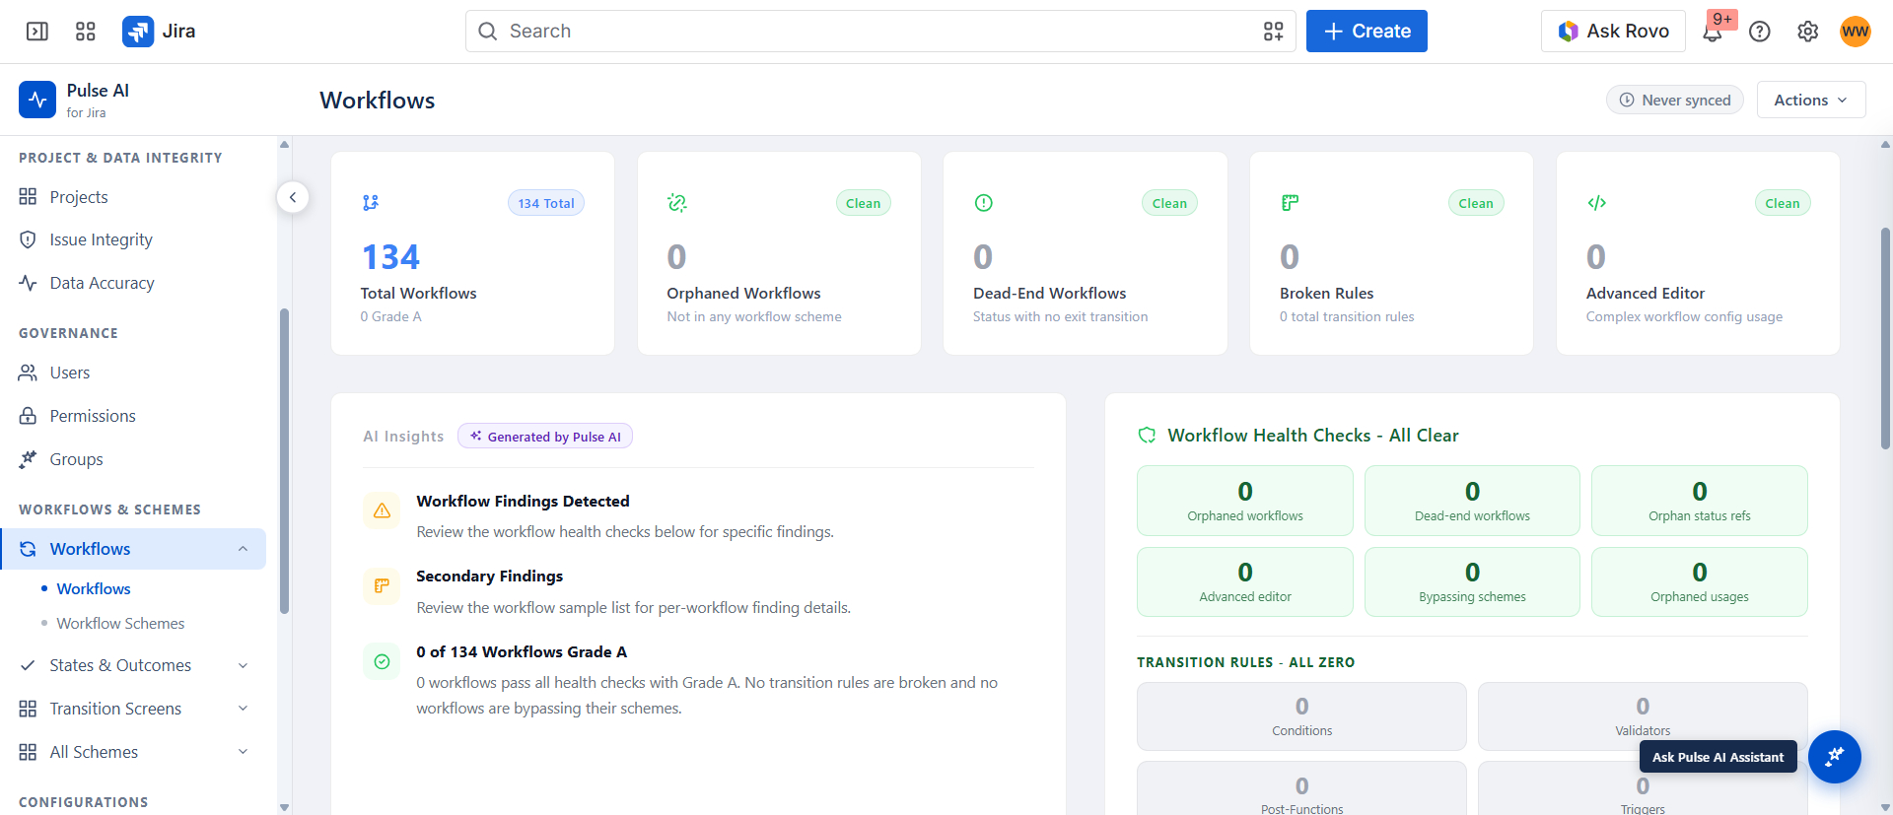Click the Ask Pulse AI Assistant tooltip
Screen dimensions: 1893x815
[x=1718, y=757]
